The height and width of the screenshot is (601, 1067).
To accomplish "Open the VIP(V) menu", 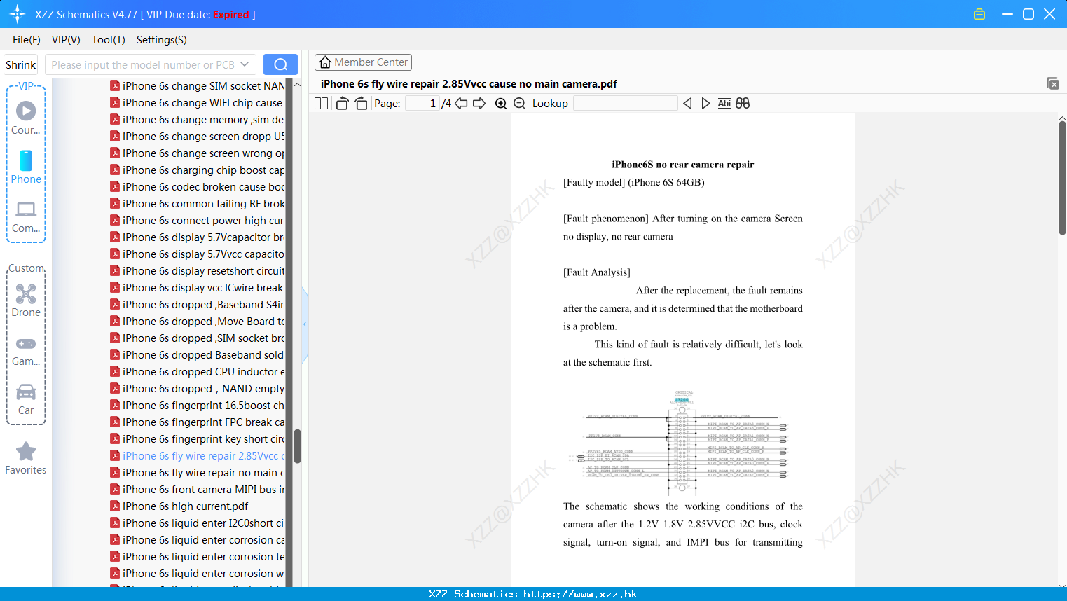I will pos(66,40).
